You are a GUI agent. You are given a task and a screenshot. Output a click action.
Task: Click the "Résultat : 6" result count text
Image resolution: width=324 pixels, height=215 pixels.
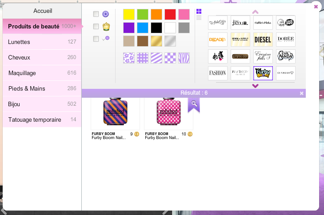pos(194,93)
